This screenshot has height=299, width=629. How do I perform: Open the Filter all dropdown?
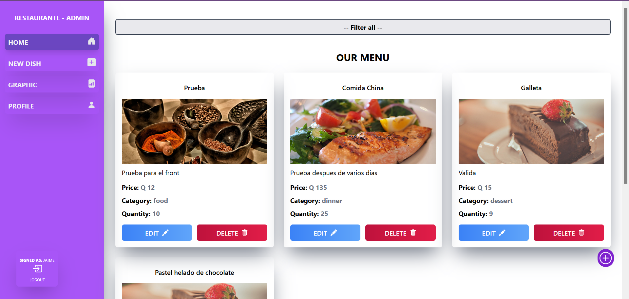pos(363,27)
